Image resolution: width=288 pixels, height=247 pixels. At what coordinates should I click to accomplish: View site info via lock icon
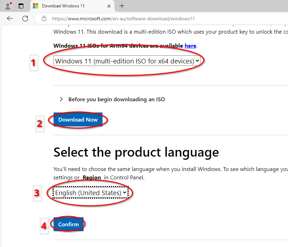click(44, 19)
